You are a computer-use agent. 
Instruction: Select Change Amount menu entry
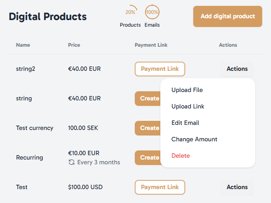(194, 139)
